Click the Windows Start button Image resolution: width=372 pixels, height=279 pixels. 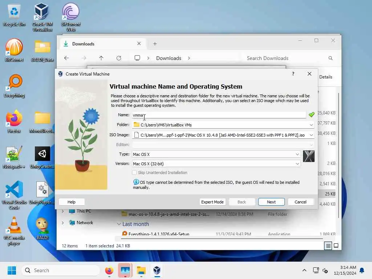pos(12,270)
